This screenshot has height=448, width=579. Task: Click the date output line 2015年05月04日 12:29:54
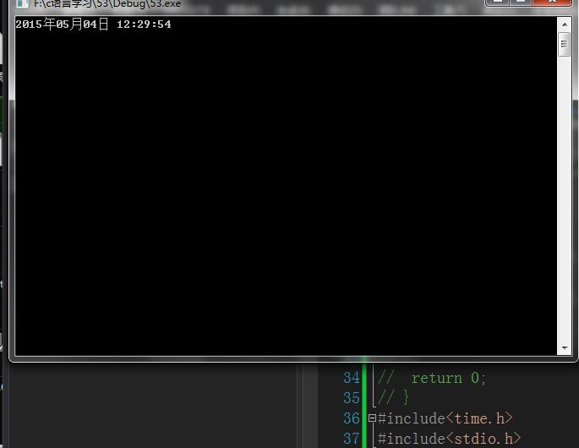[x=94, y=25]
